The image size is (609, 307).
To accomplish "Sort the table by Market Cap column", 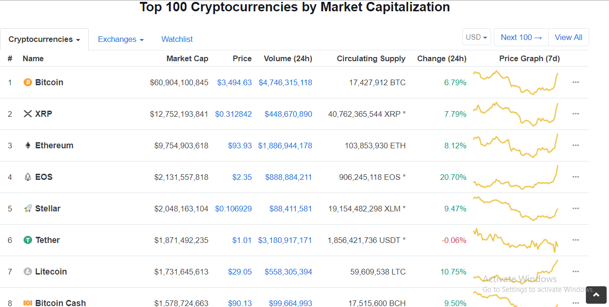I will [187, 59].
